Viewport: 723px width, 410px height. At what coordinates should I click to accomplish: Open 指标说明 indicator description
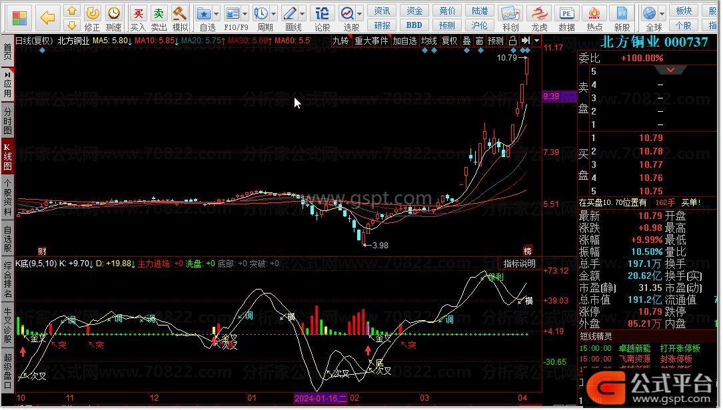(519, 264)
